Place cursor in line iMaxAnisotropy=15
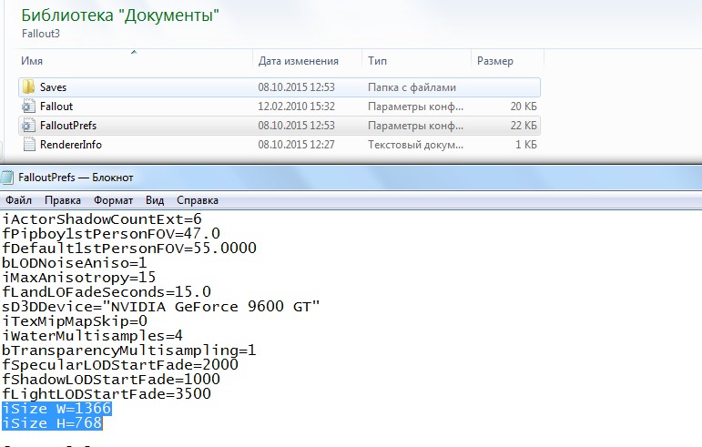This screenshot has width=702, height=447. point(79,278)
